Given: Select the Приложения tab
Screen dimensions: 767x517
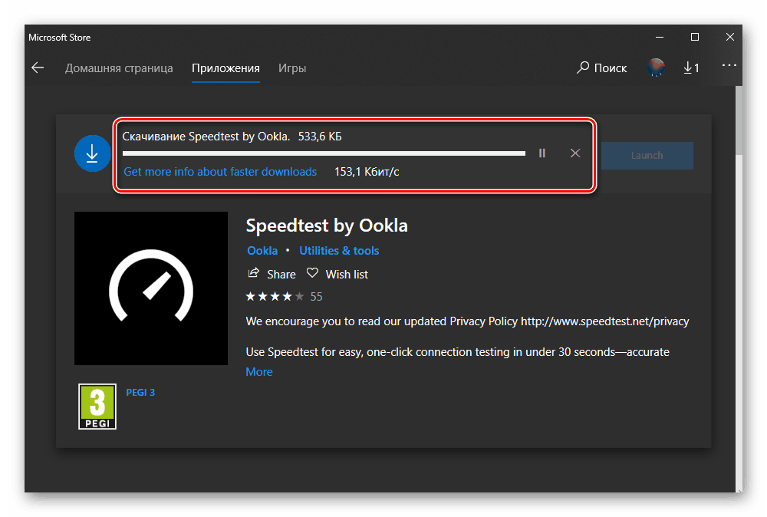Looking at the screenshot, I should tap(225, 68).
